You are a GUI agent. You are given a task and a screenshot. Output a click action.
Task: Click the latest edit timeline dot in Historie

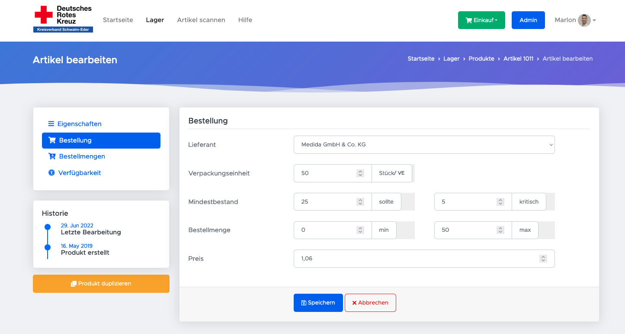click(x=48, y=227)
